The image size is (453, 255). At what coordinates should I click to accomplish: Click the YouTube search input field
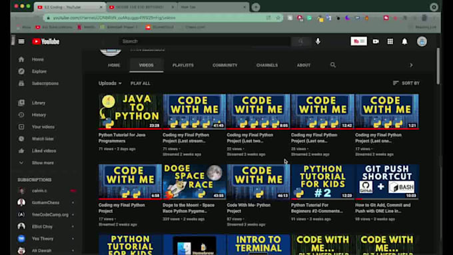(x=205, y=41)
